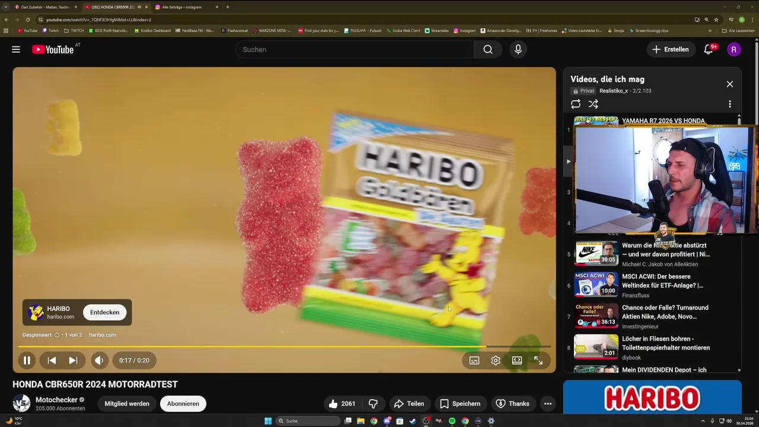Like the video with thumbs up

pos(342,404)
